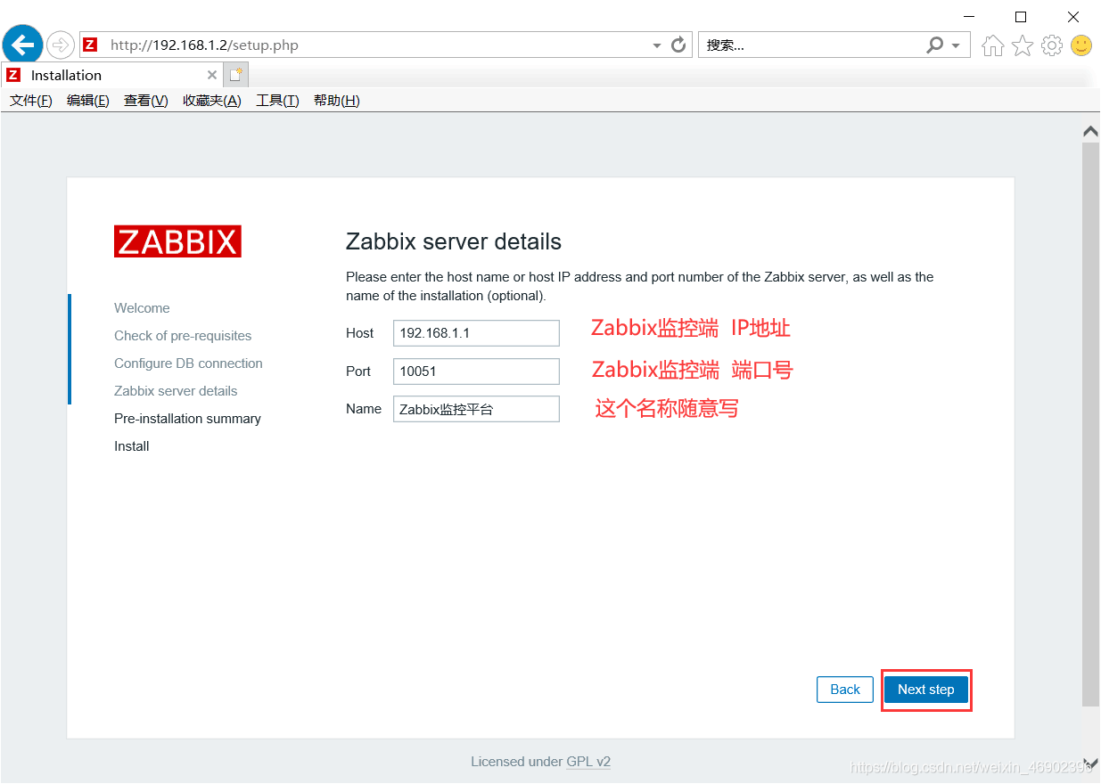
Task: Select Zabbix server details step
Action: tap(176, 391)
